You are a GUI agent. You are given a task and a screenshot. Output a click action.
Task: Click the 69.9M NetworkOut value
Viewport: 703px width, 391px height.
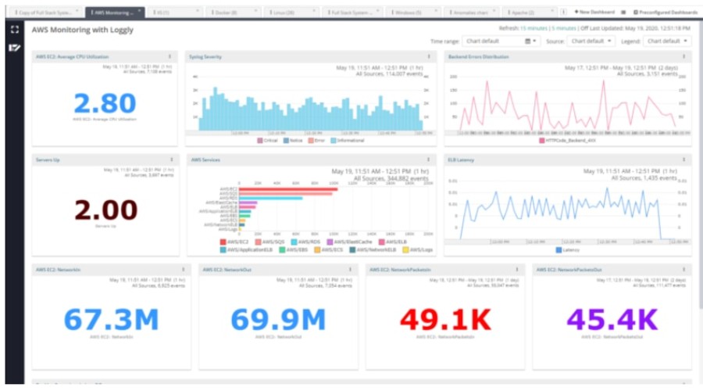click(x=278, y=320)
